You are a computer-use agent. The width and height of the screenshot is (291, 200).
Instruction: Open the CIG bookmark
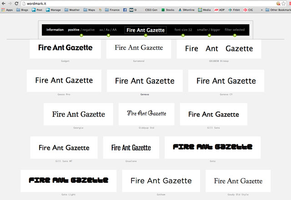coord(248,10)
